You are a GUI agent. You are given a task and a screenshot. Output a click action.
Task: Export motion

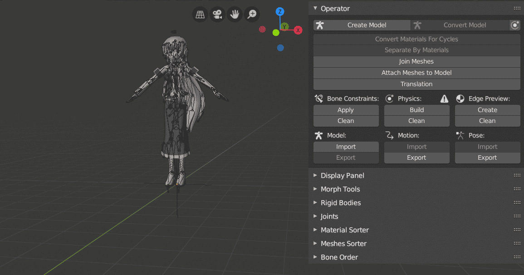coord(417,158)
